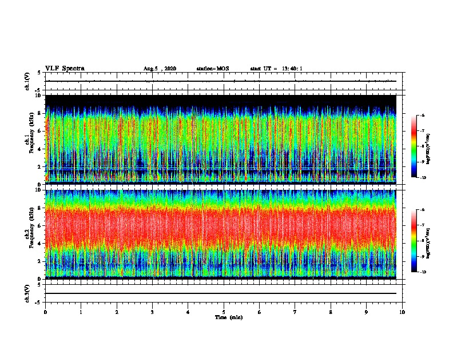Click the ch.1 frequency tick label '6'

tap(39, 131)
